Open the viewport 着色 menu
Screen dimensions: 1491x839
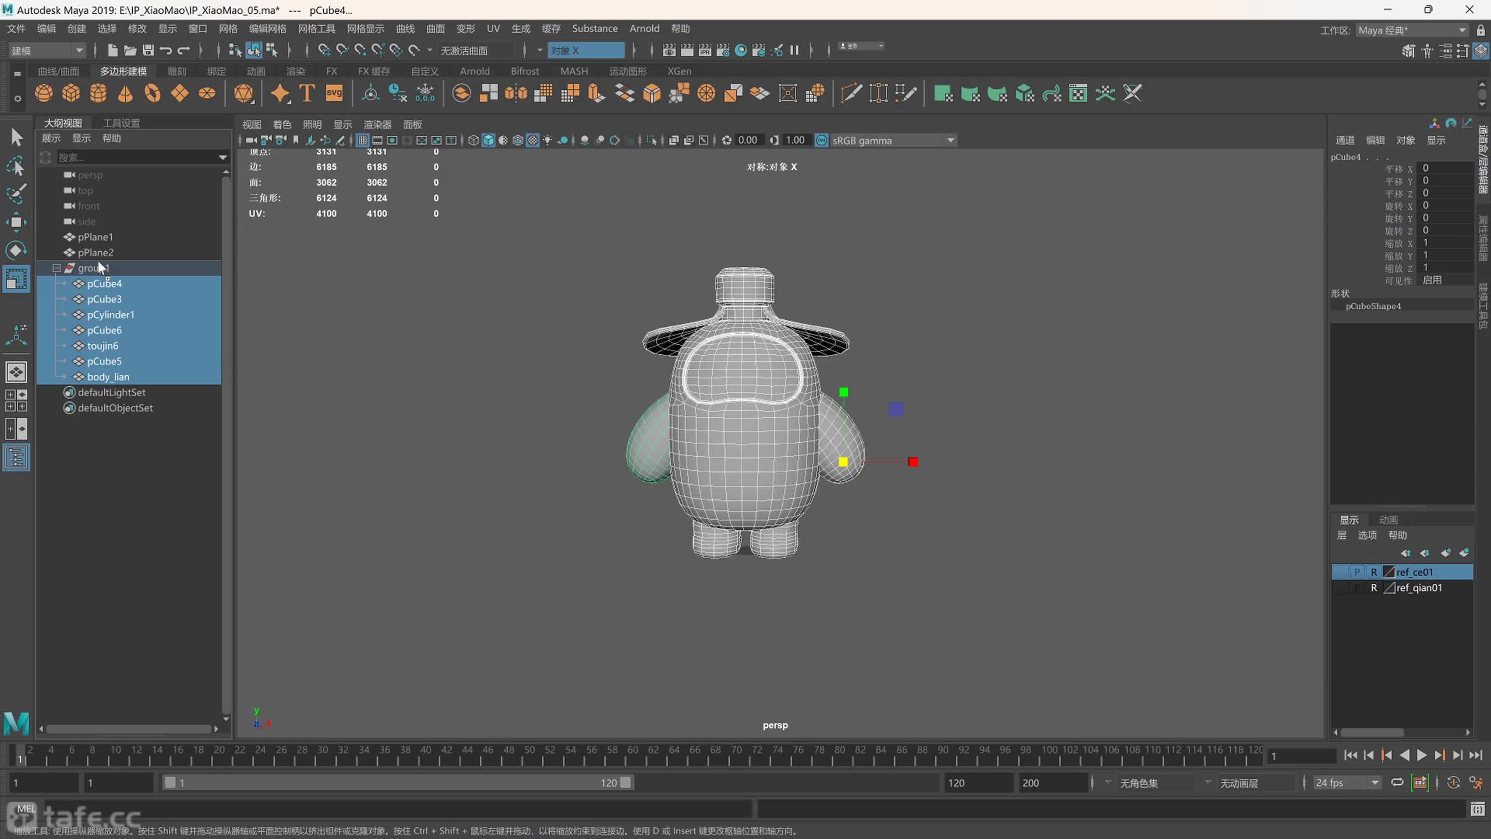(282, 125)
